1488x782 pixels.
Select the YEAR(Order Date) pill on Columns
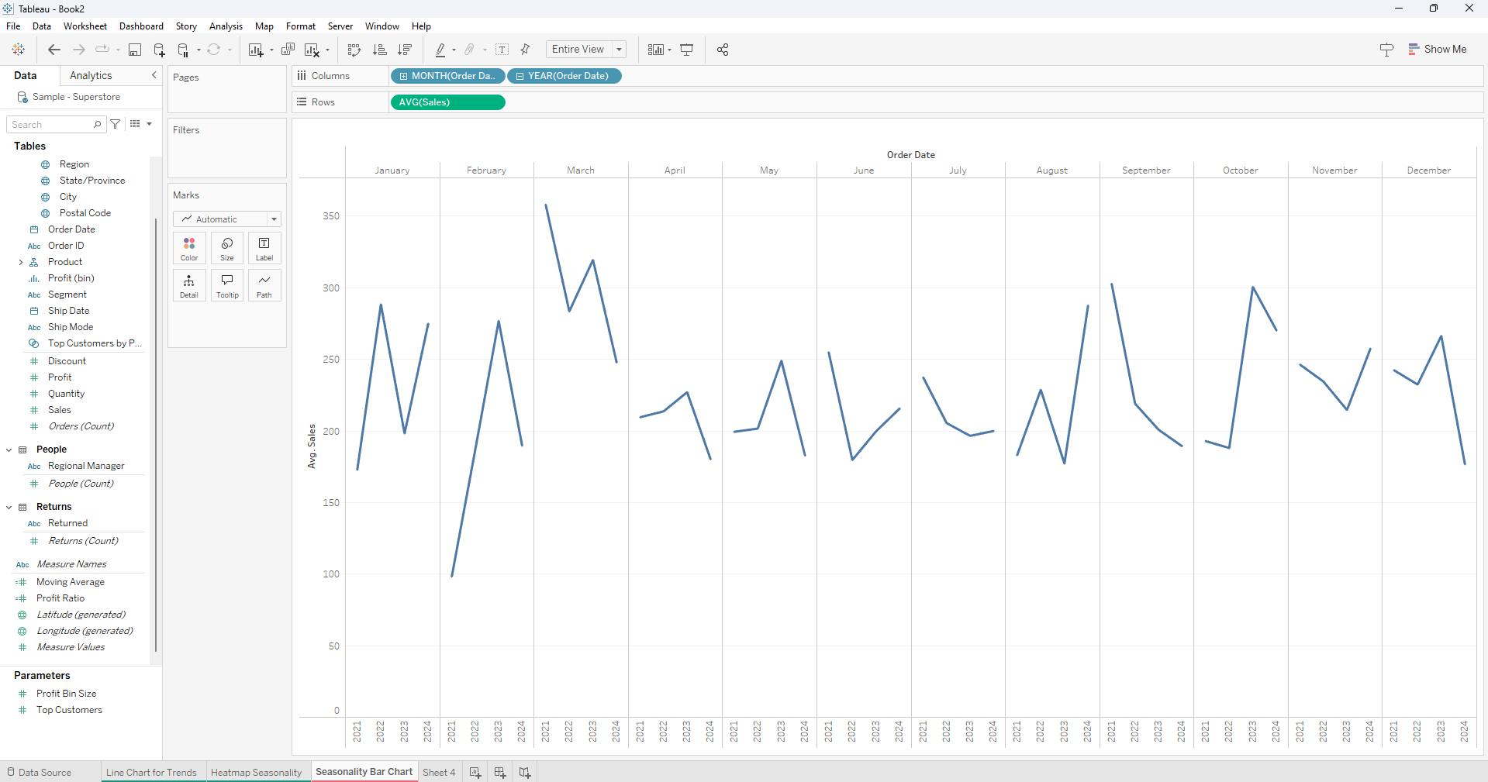tap(564, 76)
